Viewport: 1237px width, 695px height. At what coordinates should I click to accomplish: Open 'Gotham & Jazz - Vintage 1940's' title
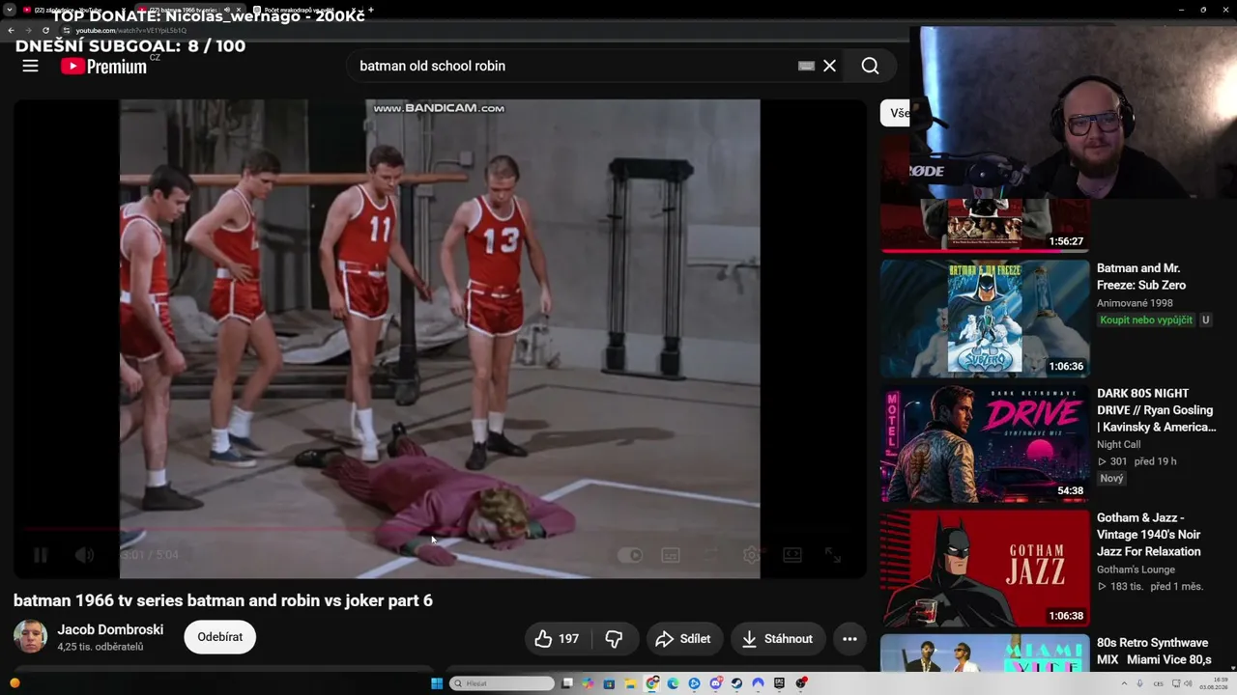click(1150, 535)
